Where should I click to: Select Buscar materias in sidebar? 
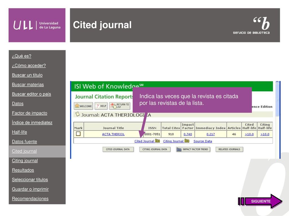pos(28,84)
